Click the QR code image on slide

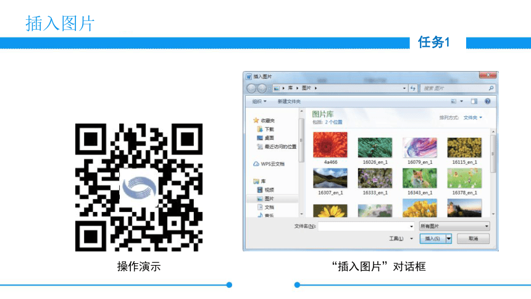tap(139, 187)
